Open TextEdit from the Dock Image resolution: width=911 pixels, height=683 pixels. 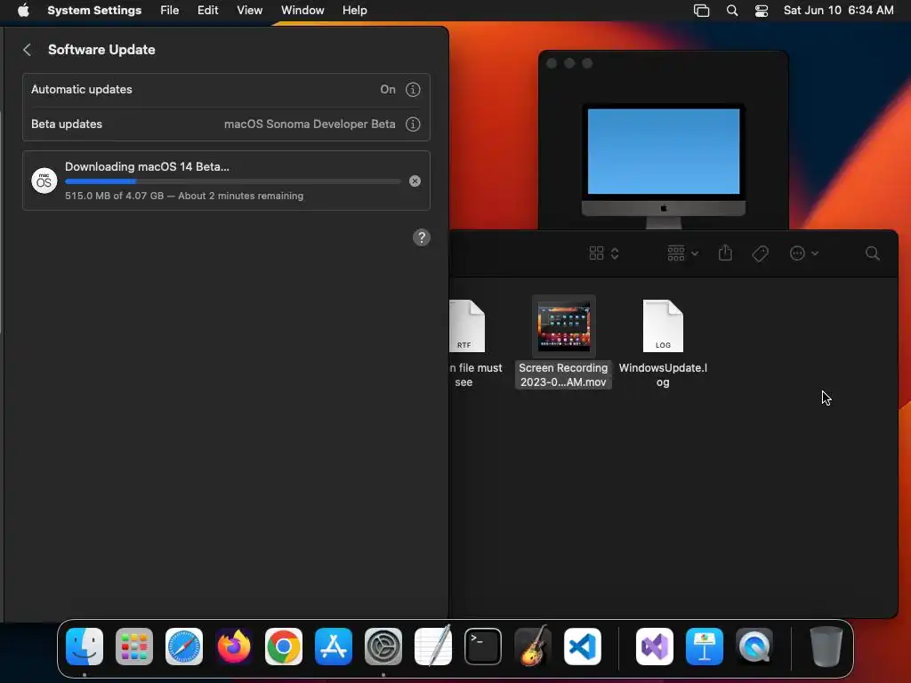coord(433,647)
